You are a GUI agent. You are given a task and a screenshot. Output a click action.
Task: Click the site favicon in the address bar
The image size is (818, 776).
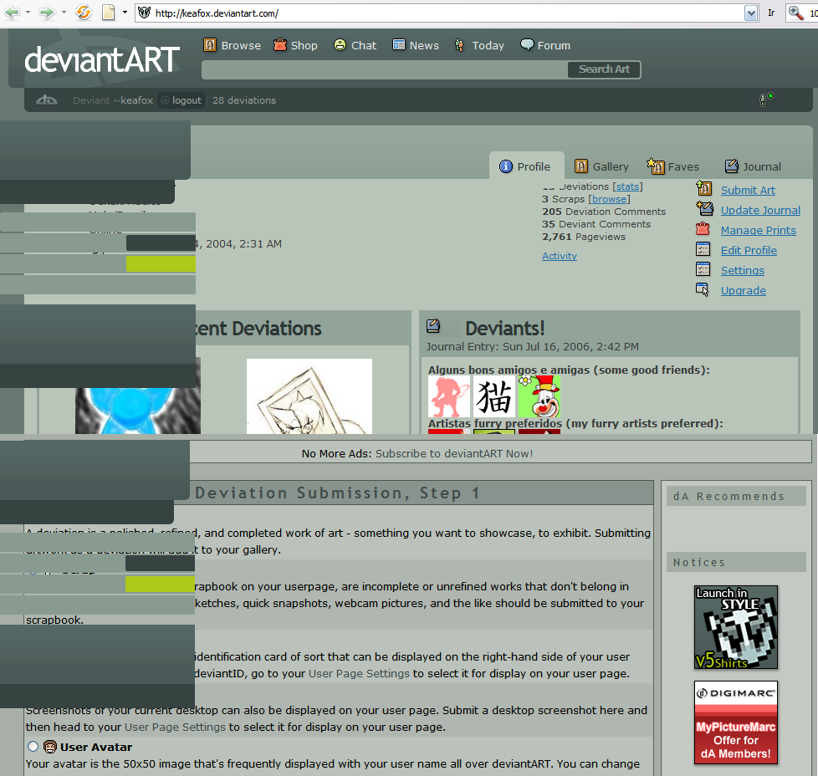point(145,13)
